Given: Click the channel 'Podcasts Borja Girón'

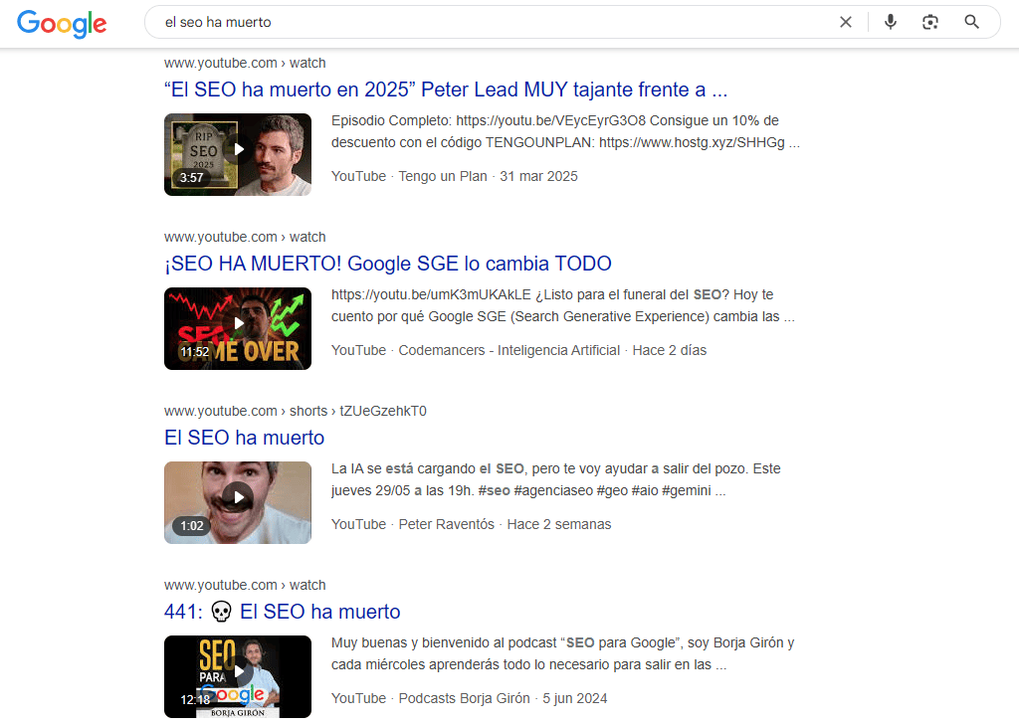Looking at the screenshot, I should (x=464, y=699).
